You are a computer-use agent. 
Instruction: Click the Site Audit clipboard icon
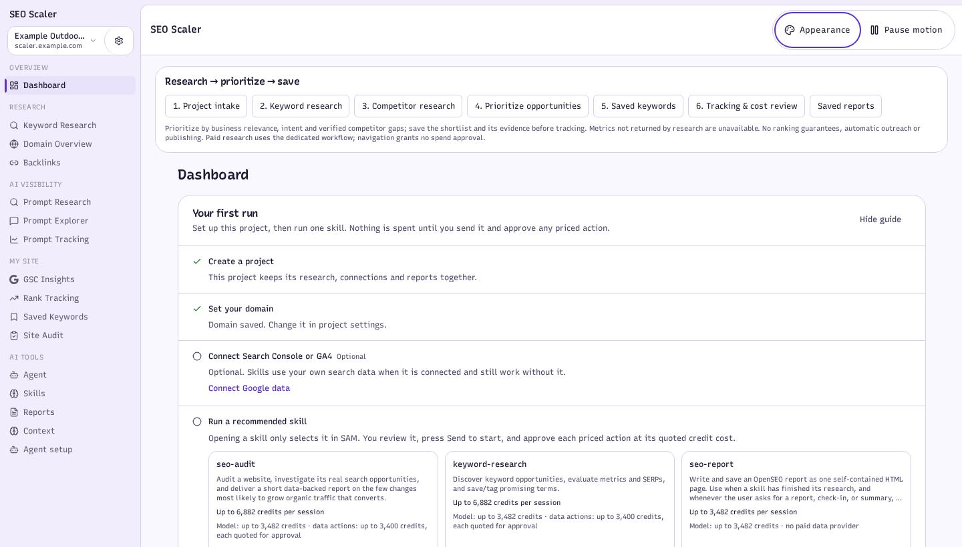pyautogui.click(x=14, y=336)
